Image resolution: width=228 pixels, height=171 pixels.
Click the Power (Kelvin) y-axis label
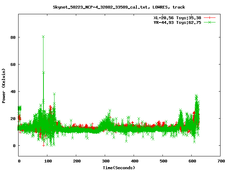[x=4, y=86]
